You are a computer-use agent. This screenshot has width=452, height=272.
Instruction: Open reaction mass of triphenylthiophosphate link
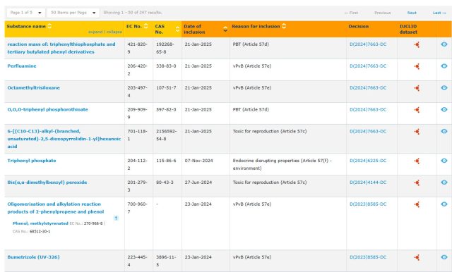[x=61, y=48]
